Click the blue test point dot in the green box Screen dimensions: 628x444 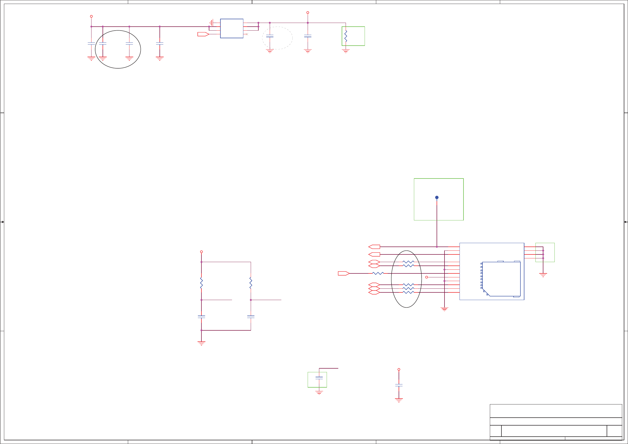437,197
